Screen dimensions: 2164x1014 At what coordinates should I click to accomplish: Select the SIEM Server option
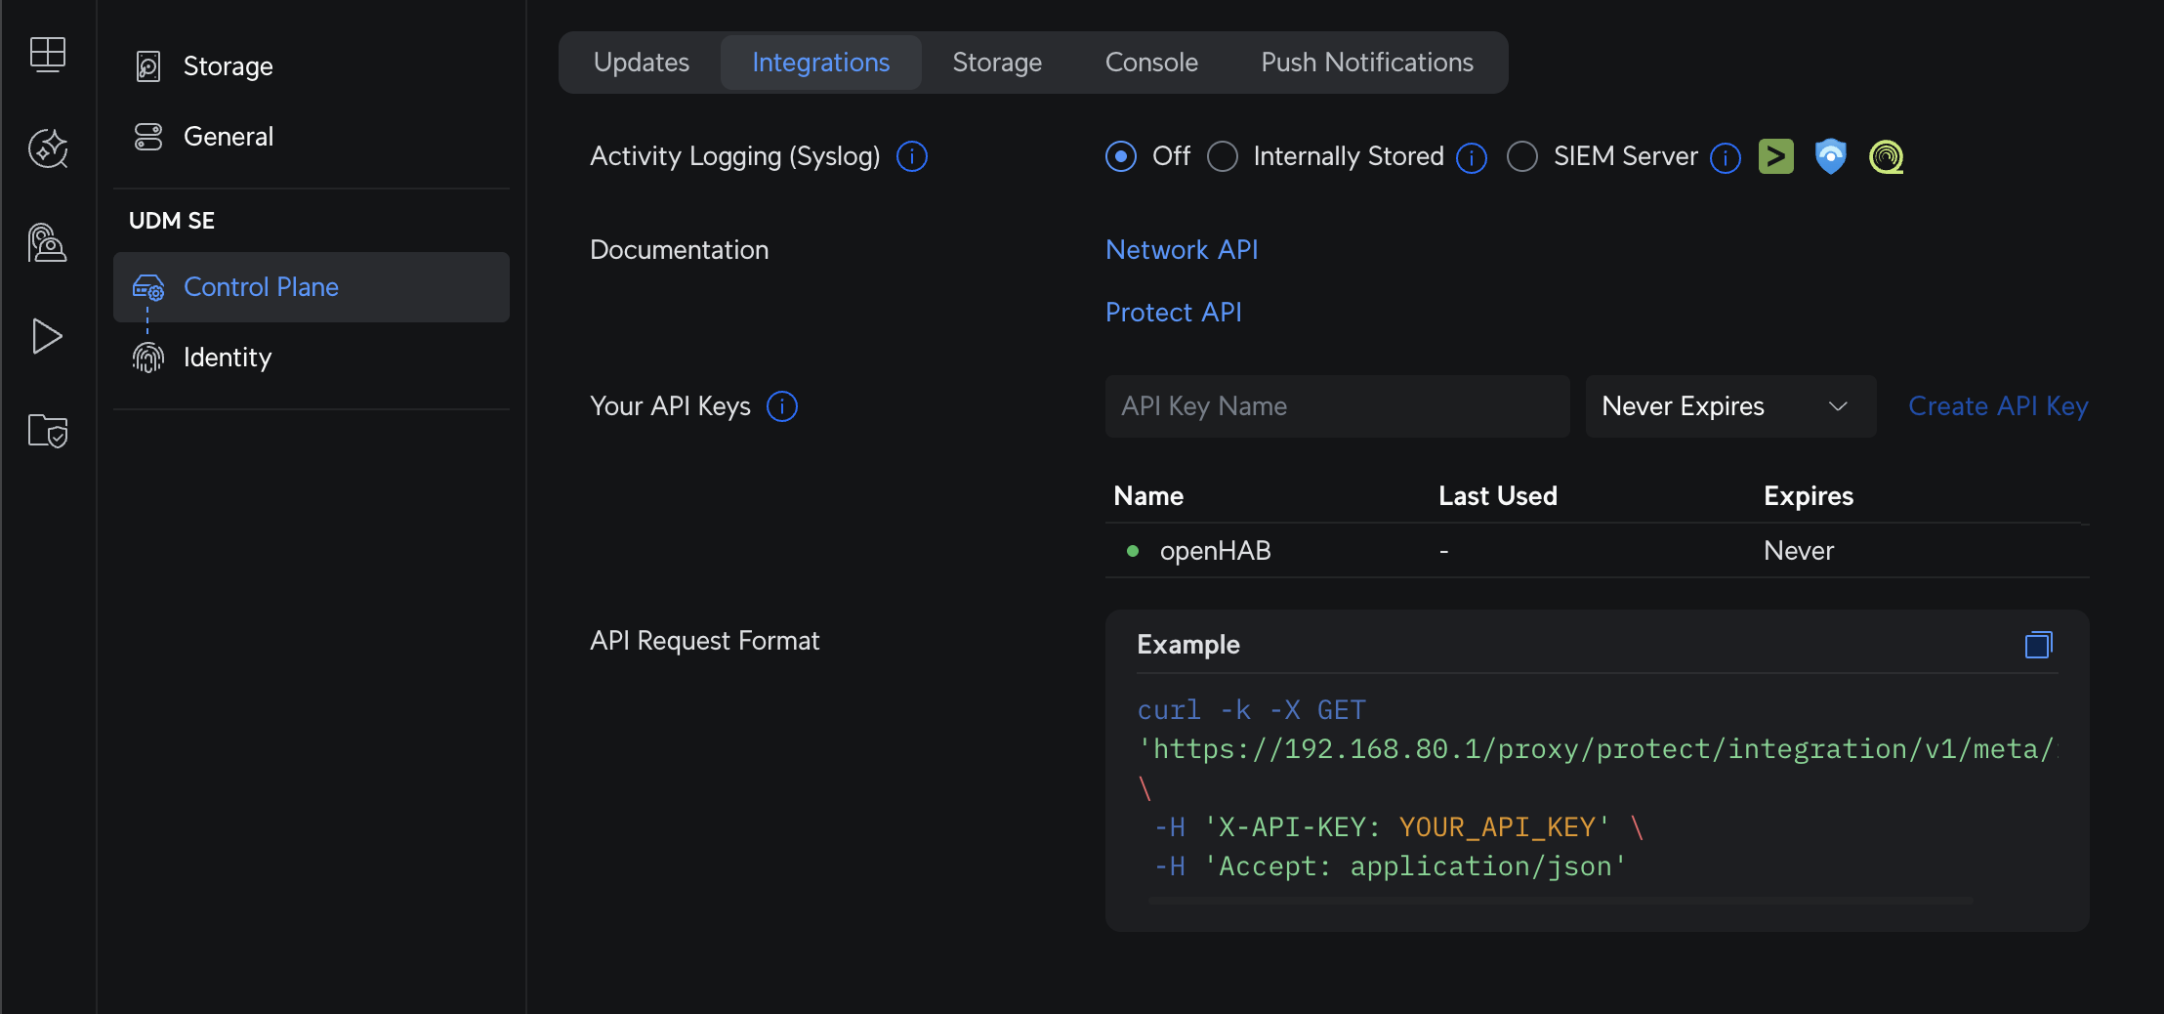point(1520,156)
